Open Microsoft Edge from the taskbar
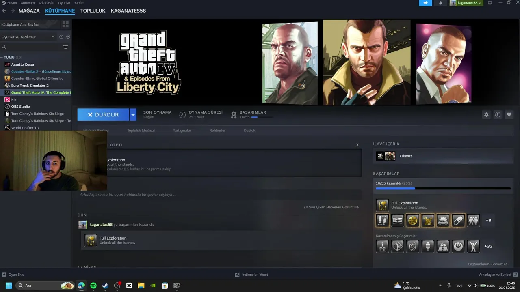 (82, 286)
